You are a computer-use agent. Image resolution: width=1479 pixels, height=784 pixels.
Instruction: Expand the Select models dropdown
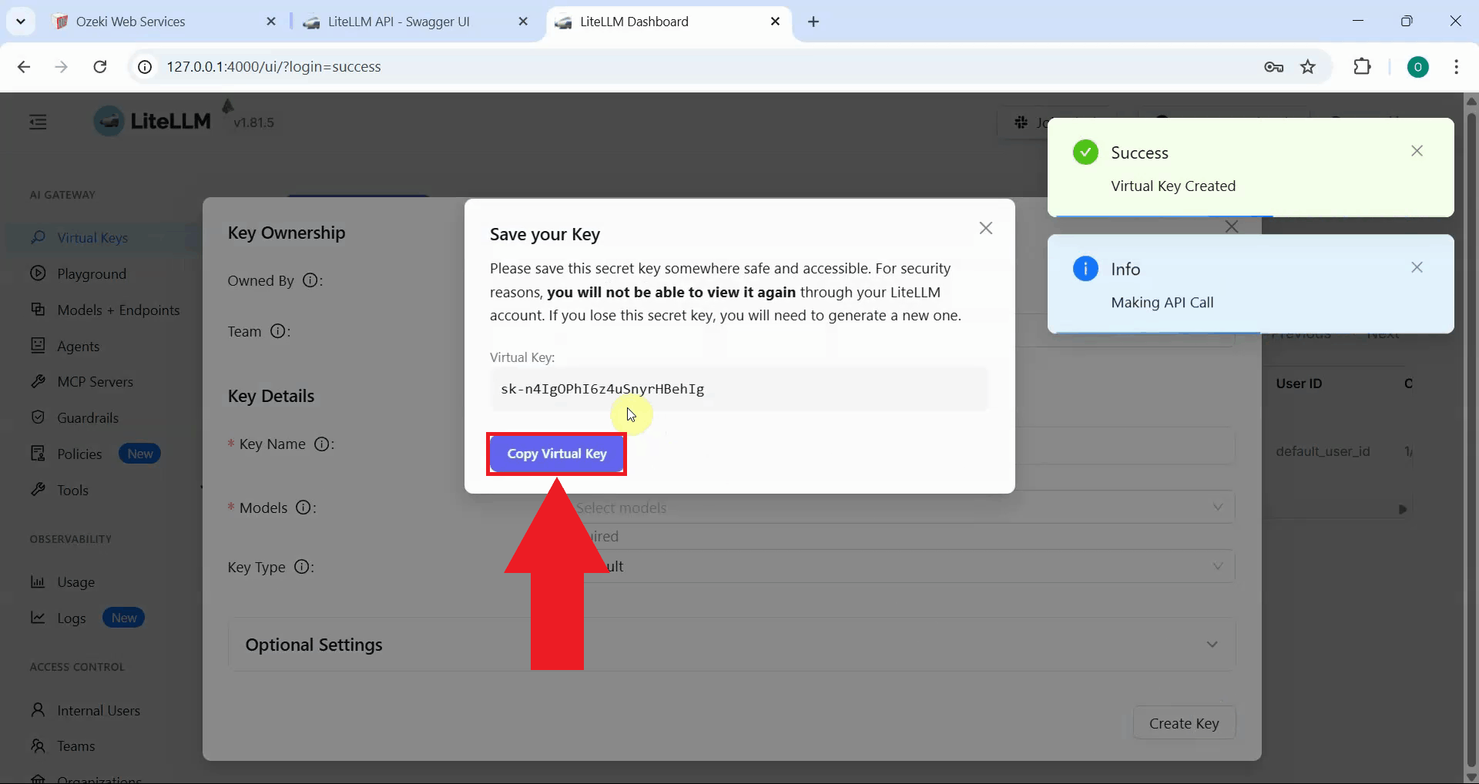point(1217,508)
